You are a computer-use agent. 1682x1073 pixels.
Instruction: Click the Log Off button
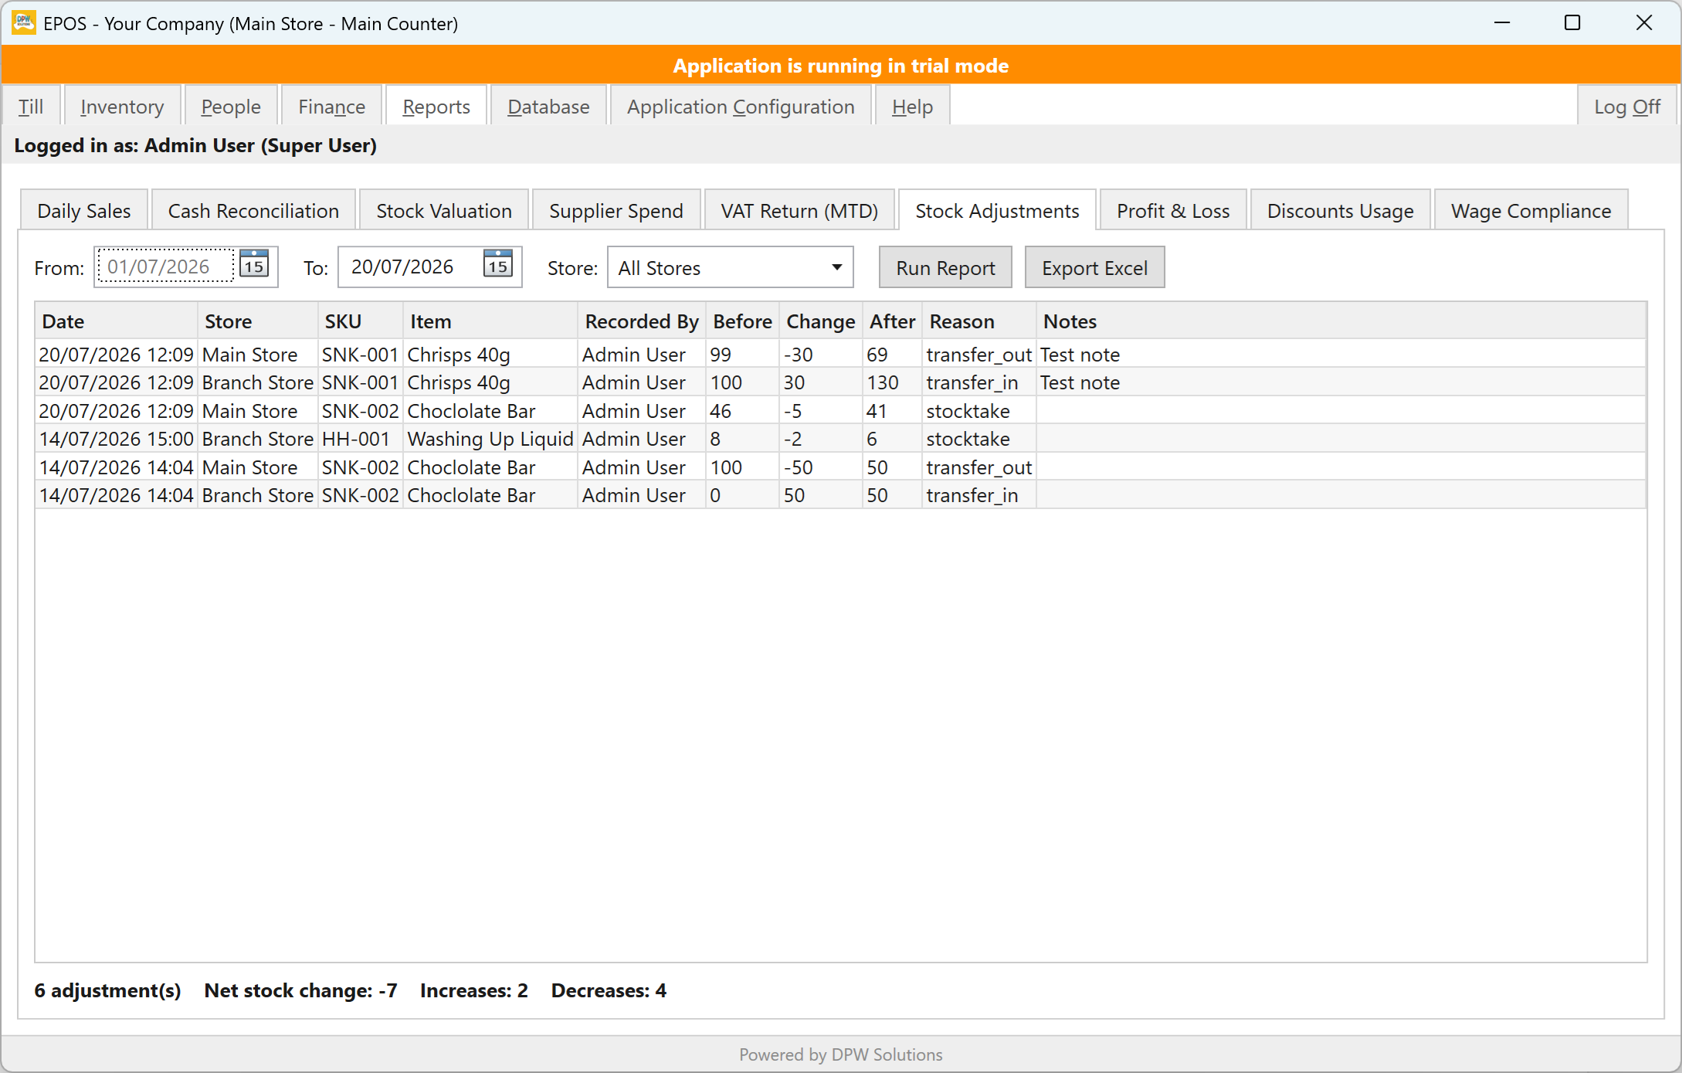1627,106
